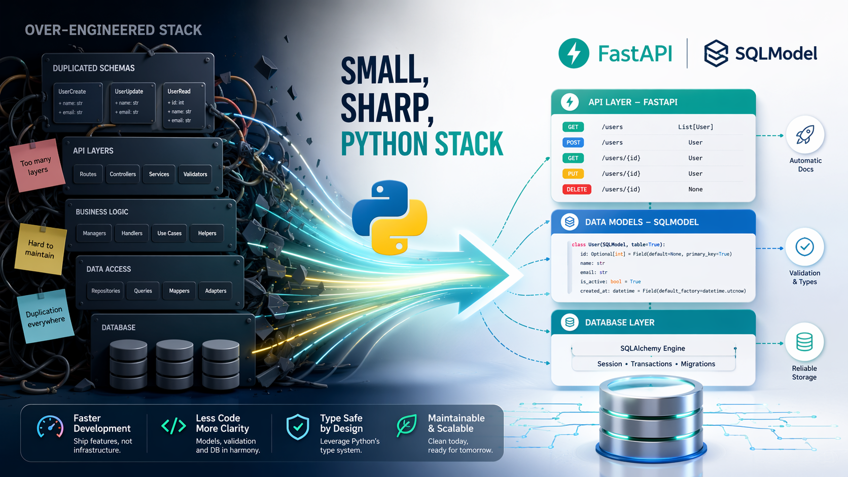This screenshot has height=477, width=848.
Task: Click the POST badge for /users
Action: coord(573,142)
